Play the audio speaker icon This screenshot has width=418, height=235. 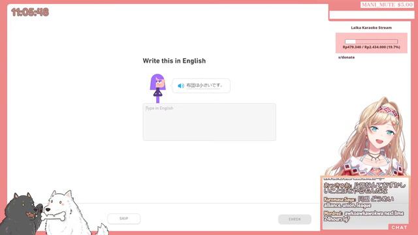tap(181, 86)
